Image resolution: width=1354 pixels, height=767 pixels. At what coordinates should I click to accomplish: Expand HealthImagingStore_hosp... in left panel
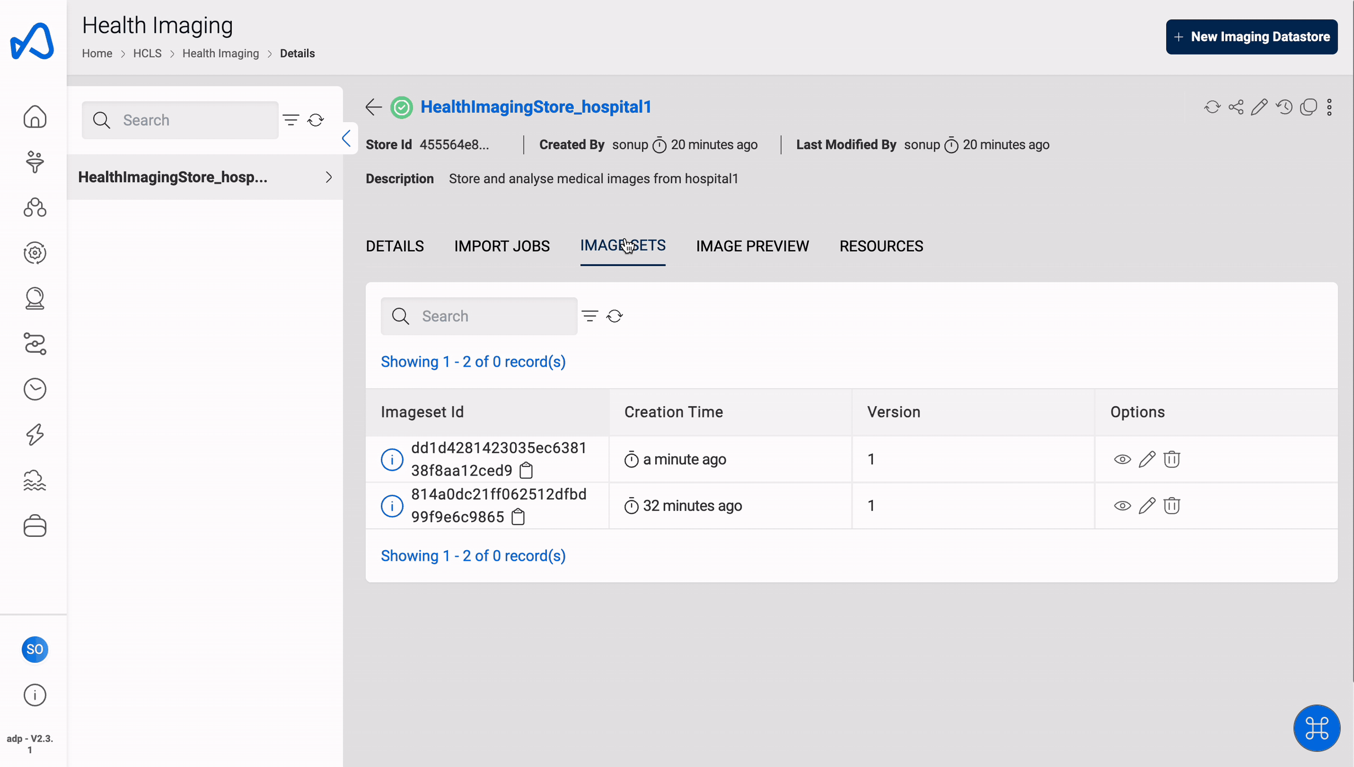tap(329, 177)
